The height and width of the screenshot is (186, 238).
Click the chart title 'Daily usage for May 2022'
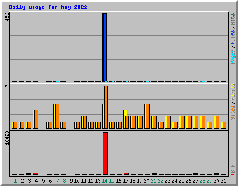(x=48, y=7)
